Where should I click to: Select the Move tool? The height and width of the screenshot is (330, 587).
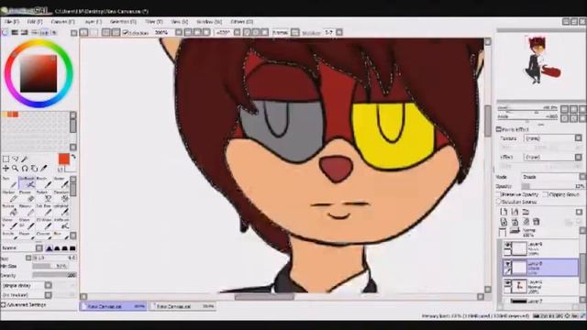point(6,169)
